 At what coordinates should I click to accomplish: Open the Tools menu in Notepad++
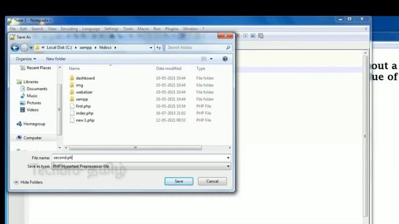point(128,29)
